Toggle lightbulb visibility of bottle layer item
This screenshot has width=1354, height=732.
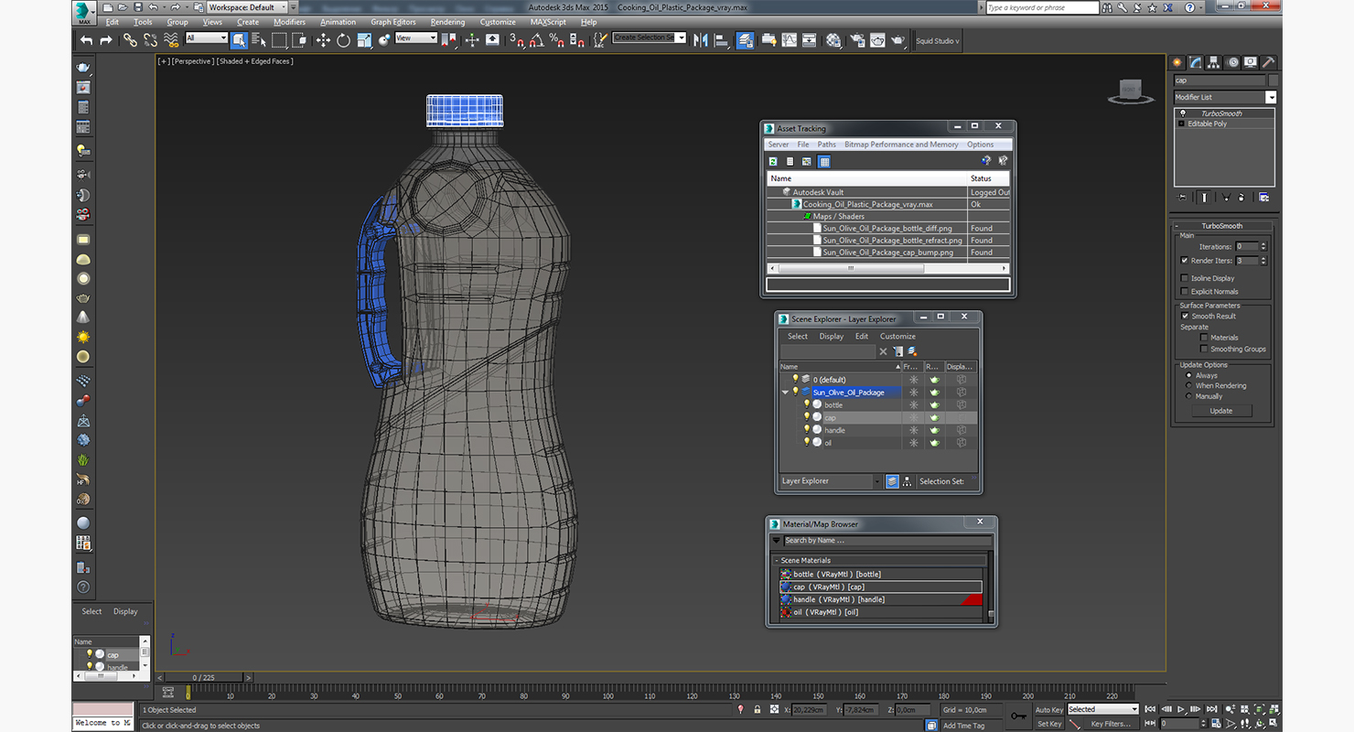tap(807, 404)
